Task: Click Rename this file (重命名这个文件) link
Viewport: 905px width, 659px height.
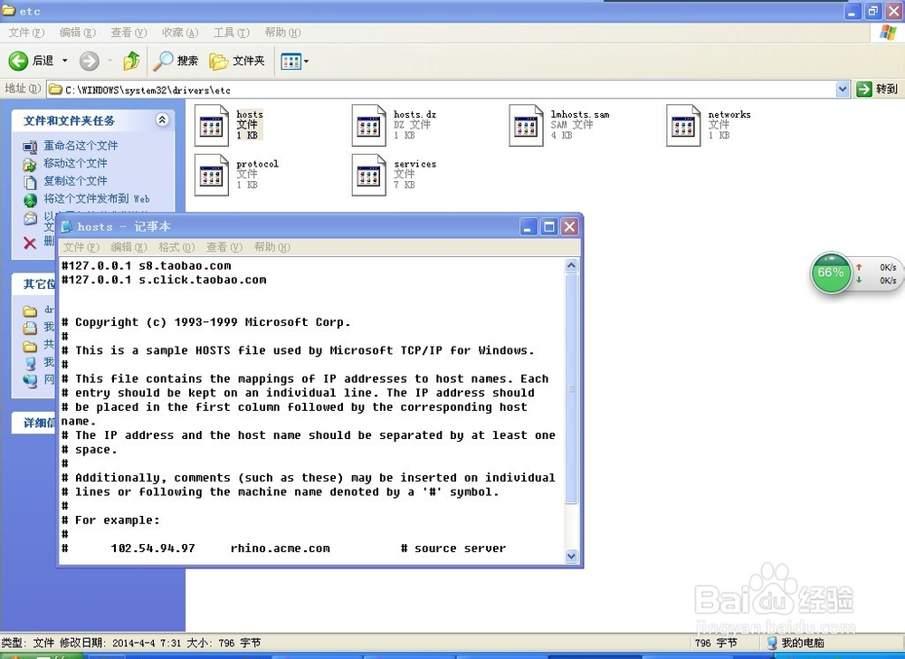Action: click(81, 146)
